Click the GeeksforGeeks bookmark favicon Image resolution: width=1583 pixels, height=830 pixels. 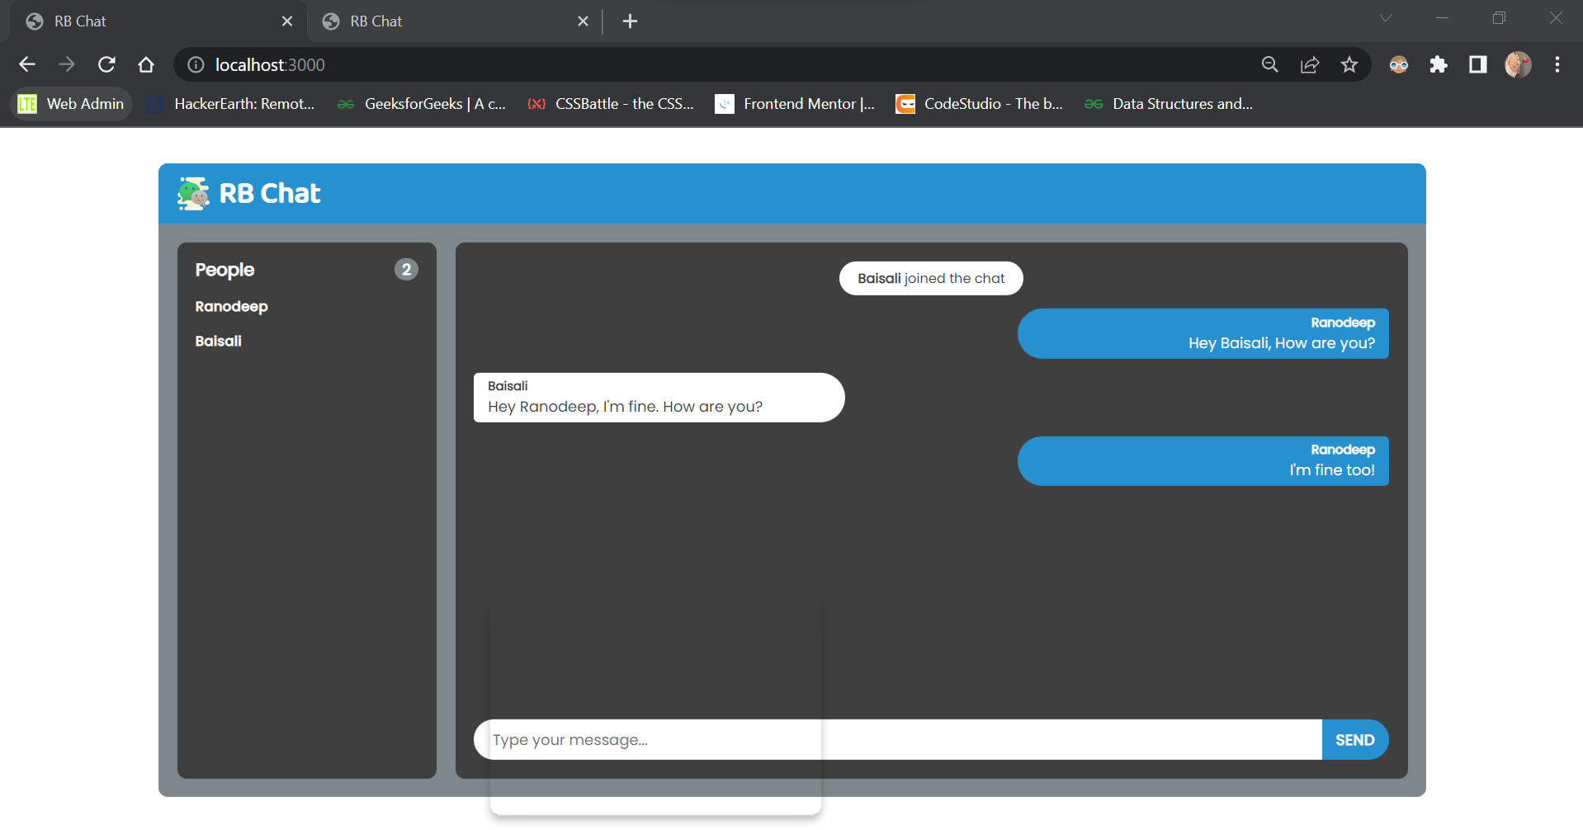click(x=345, y=104)
